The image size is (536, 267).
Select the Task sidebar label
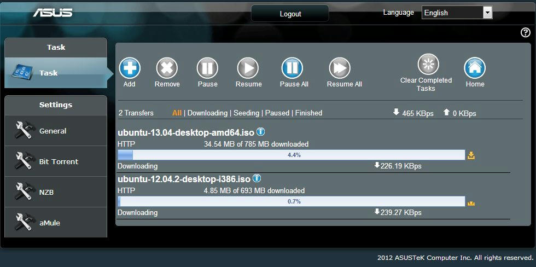tap(49, 73)
